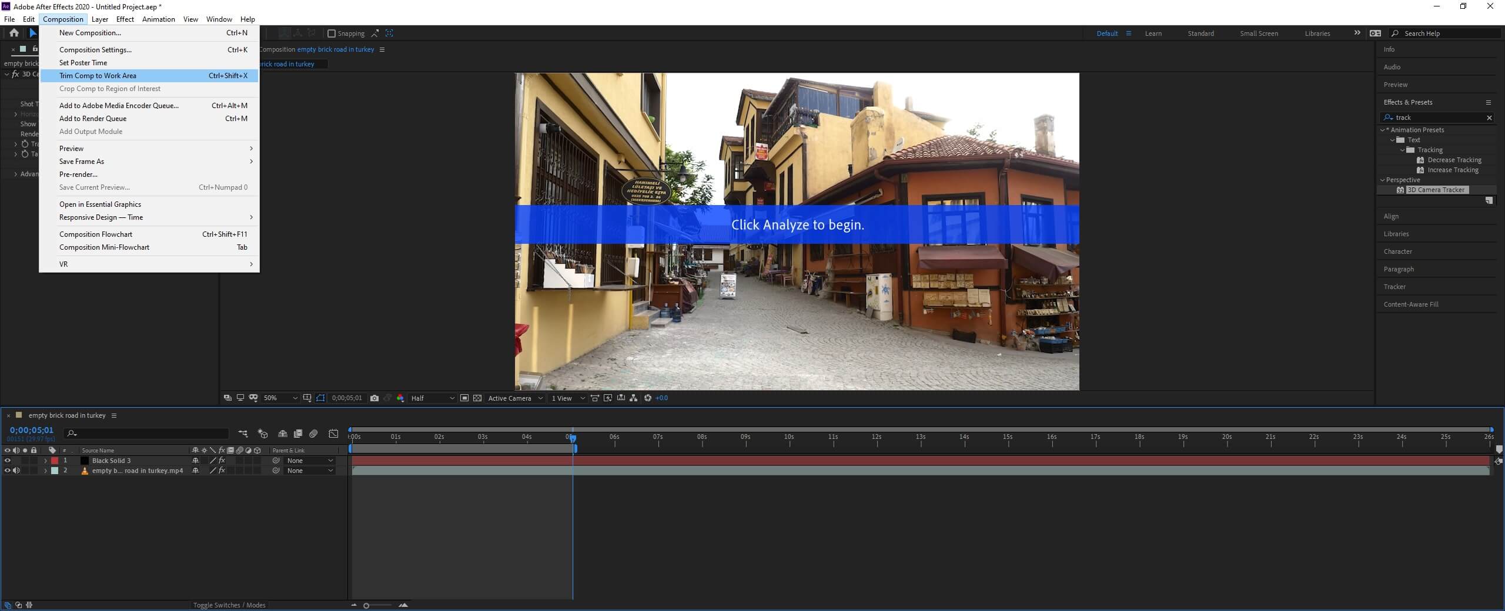Hide the Black Solid 3 layer
The image size is (1505, 611).
pos(8,461)
